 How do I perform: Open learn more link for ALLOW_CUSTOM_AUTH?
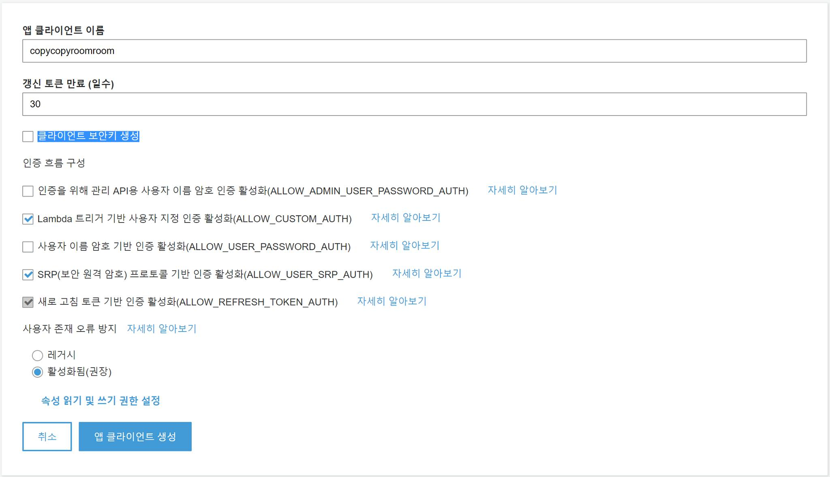click(x=405, y=218)
